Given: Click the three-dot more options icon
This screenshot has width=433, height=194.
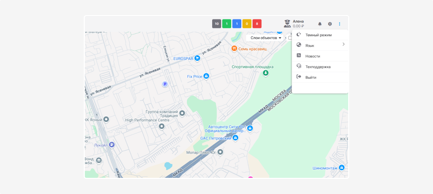Looking at the screenshot, I should [340, 24].
